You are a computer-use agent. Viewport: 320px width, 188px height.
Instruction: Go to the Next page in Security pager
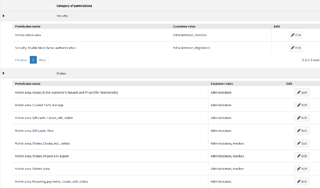tap(42, 60)
